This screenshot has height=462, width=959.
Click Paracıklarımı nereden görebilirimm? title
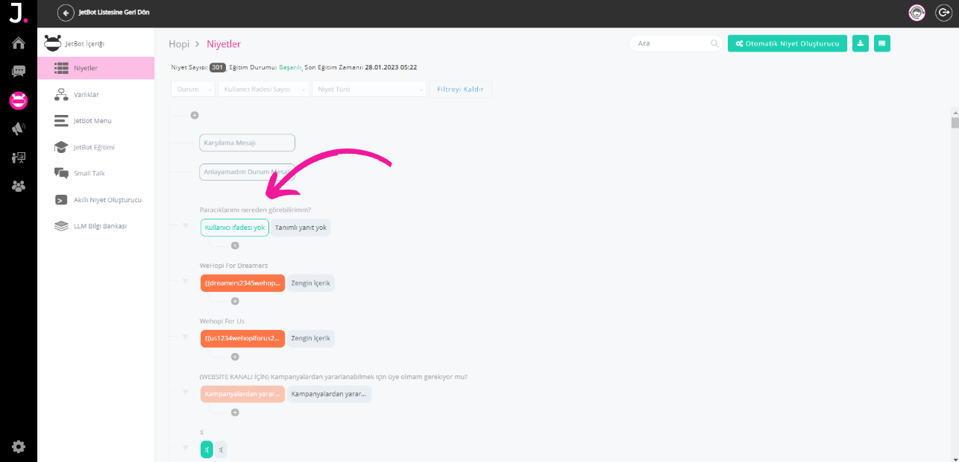click(255, 210)
